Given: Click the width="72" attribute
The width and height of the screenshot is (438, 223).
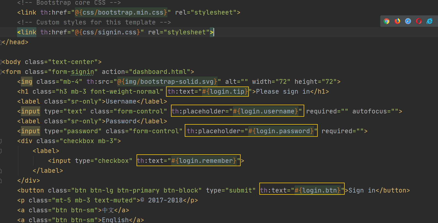Looking at the screenshot, I should [x=271, y=82].
